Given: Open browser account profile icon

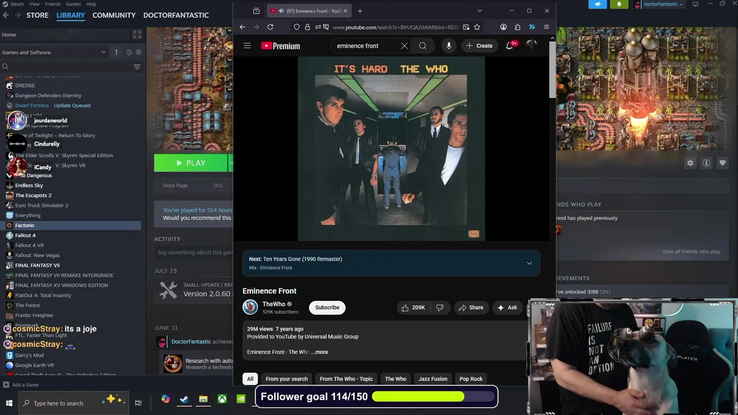Looking at the screenshot, I should [x=503, y=27].
